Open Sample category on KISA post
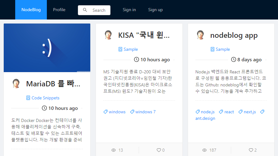This screenshot has width=278, height=156. (130, 49)
